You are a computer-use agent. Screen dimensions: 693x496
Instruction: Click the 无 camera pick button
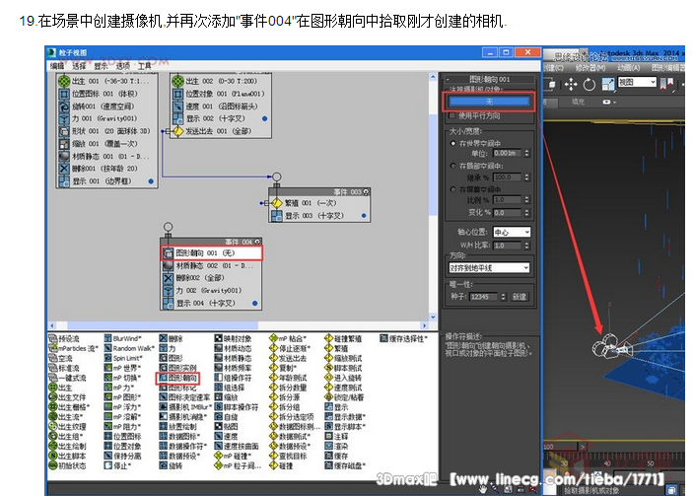coord(489,102)
